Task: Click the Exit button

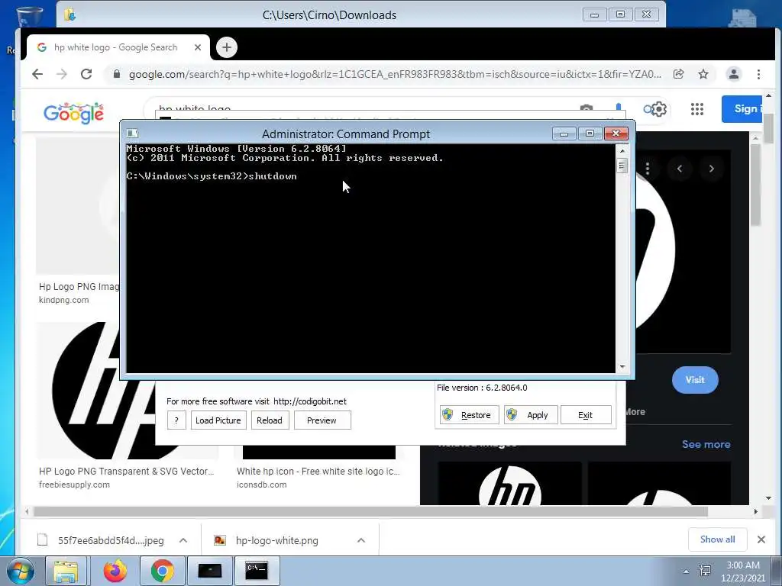Action: pos(585,414)
